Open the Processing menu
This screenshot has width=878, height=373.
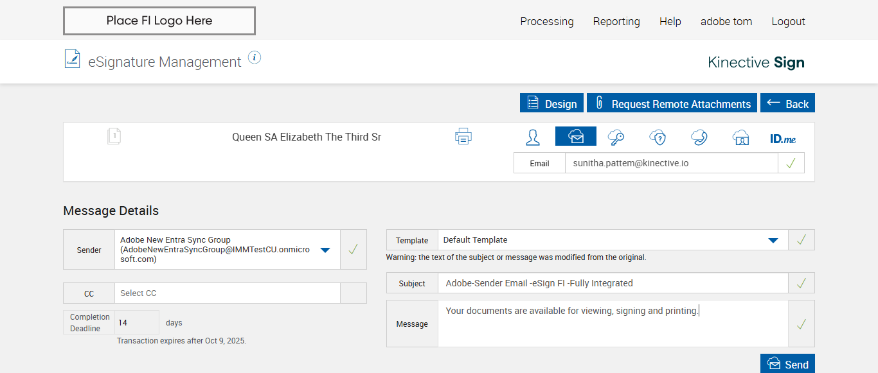[547, 21]
